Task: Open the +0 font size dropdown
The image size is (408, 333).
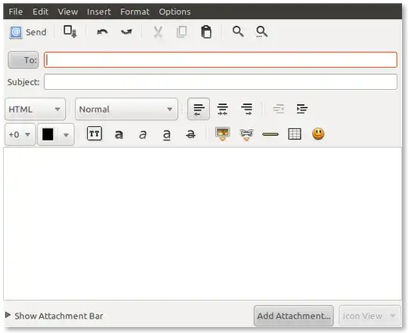Action: click(x=20, y=134)
